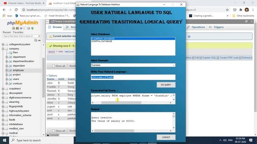The width and height of the screenshot is (257, 144).
Task: Go back in Chrome
Action: (4, 10)
